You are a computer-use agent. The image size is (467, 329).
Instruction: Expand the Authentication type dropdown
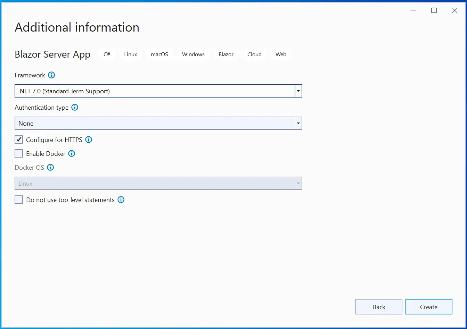point(298,123)
